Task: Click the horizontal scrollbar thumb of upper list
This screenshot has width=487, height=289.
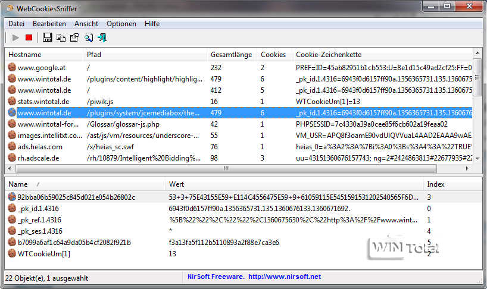Action: [x=226, y=168]
